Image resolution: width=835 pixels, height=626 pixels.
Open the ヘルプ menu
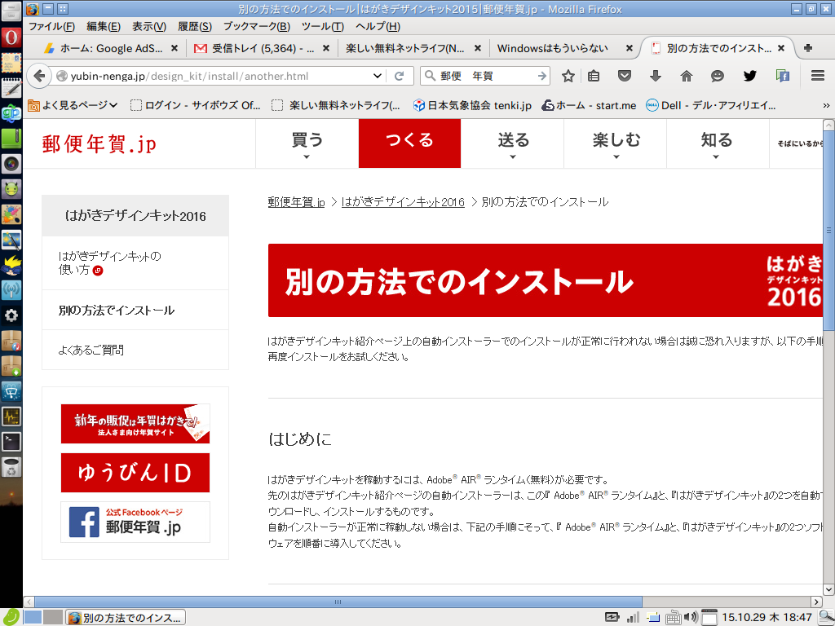tap(378, 26)
